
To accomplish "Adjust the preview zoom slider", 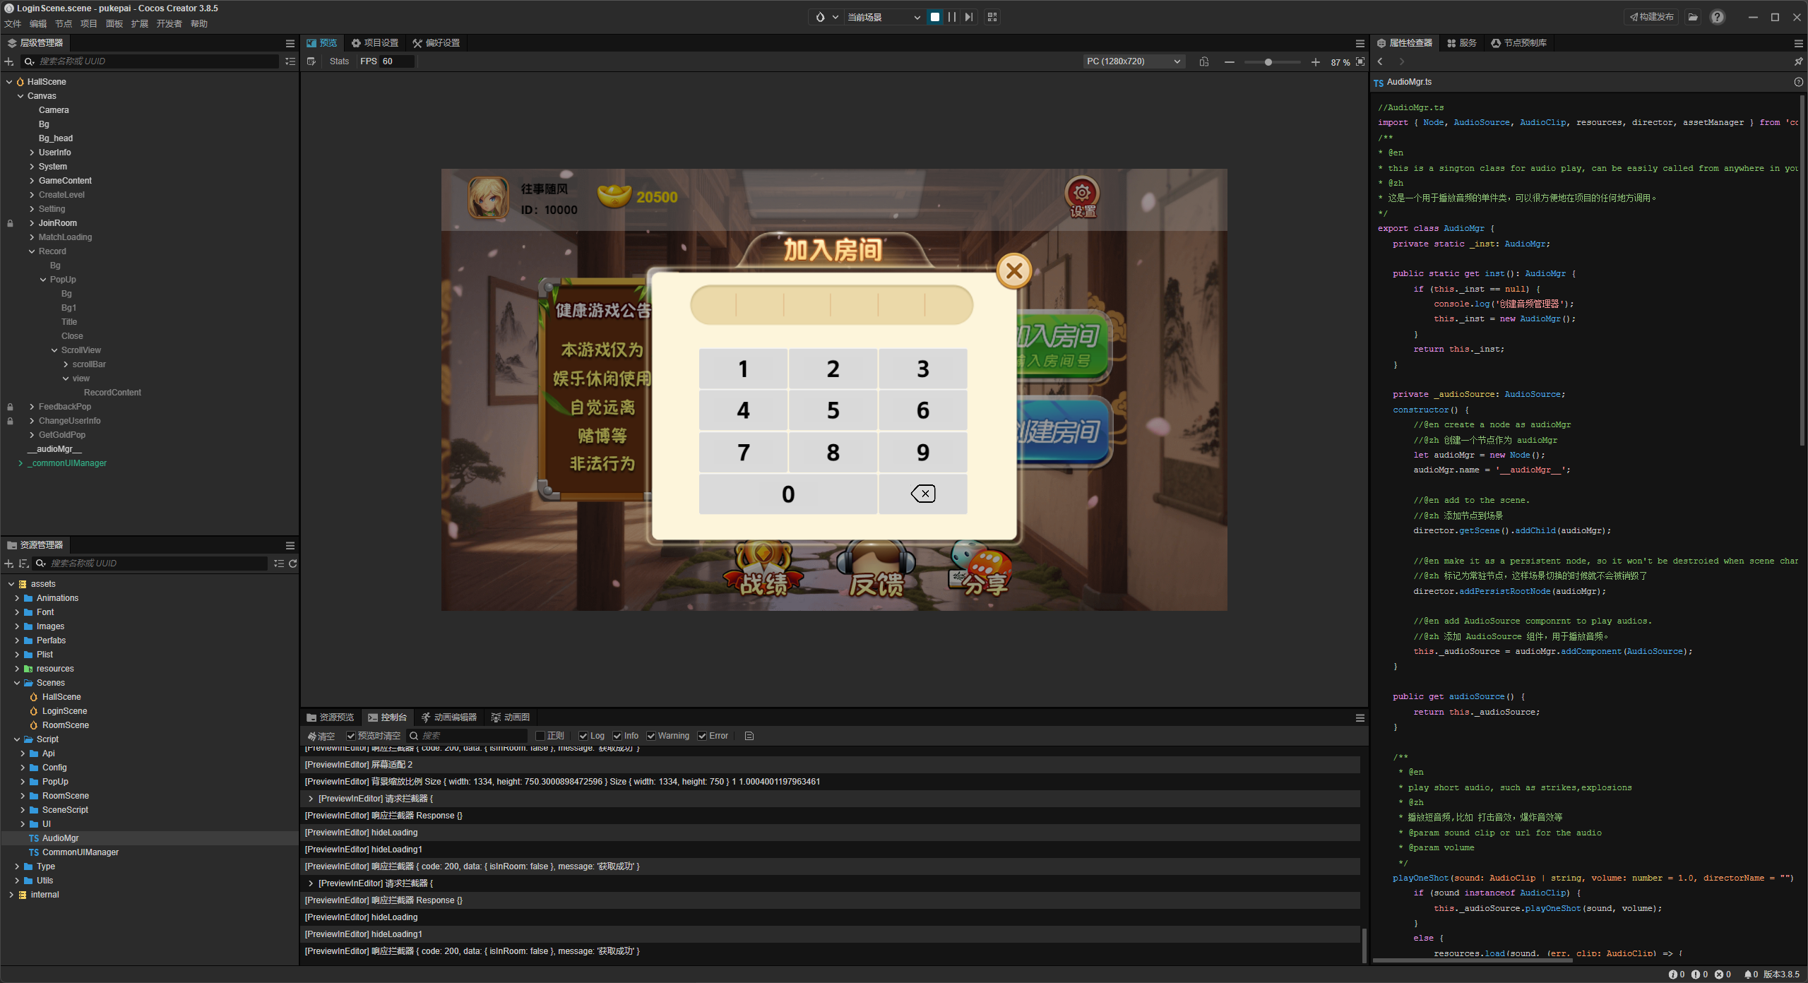I will coord(1268,62).
